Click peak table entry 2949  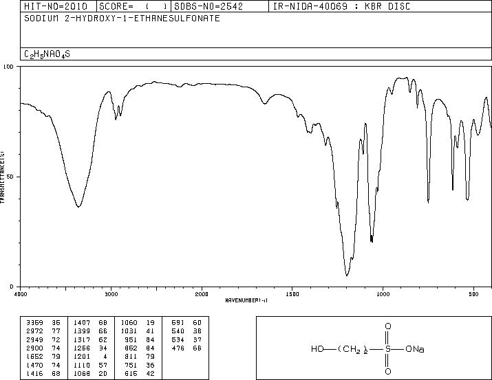(x=35, y=339)
